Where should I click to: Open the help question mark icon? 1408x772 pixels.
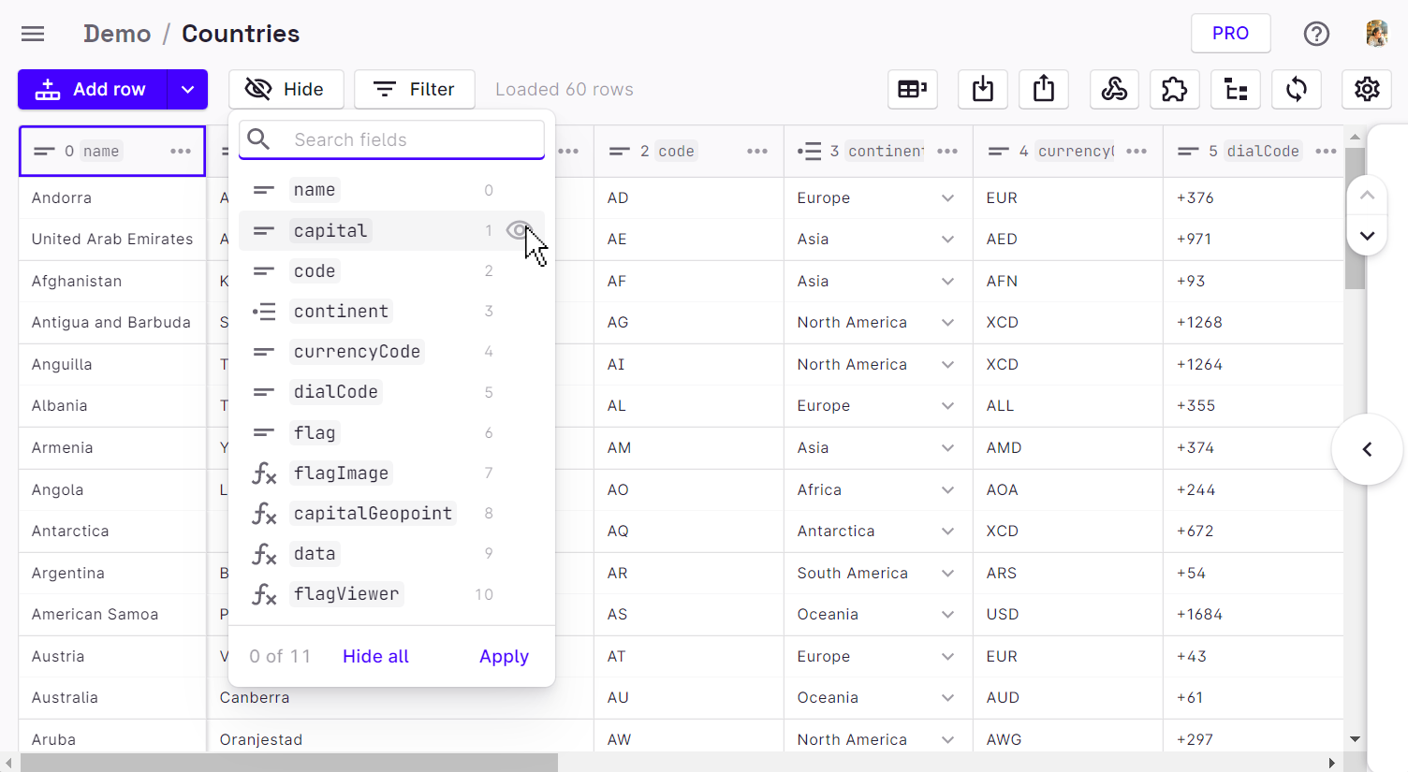click(1316, 34)
